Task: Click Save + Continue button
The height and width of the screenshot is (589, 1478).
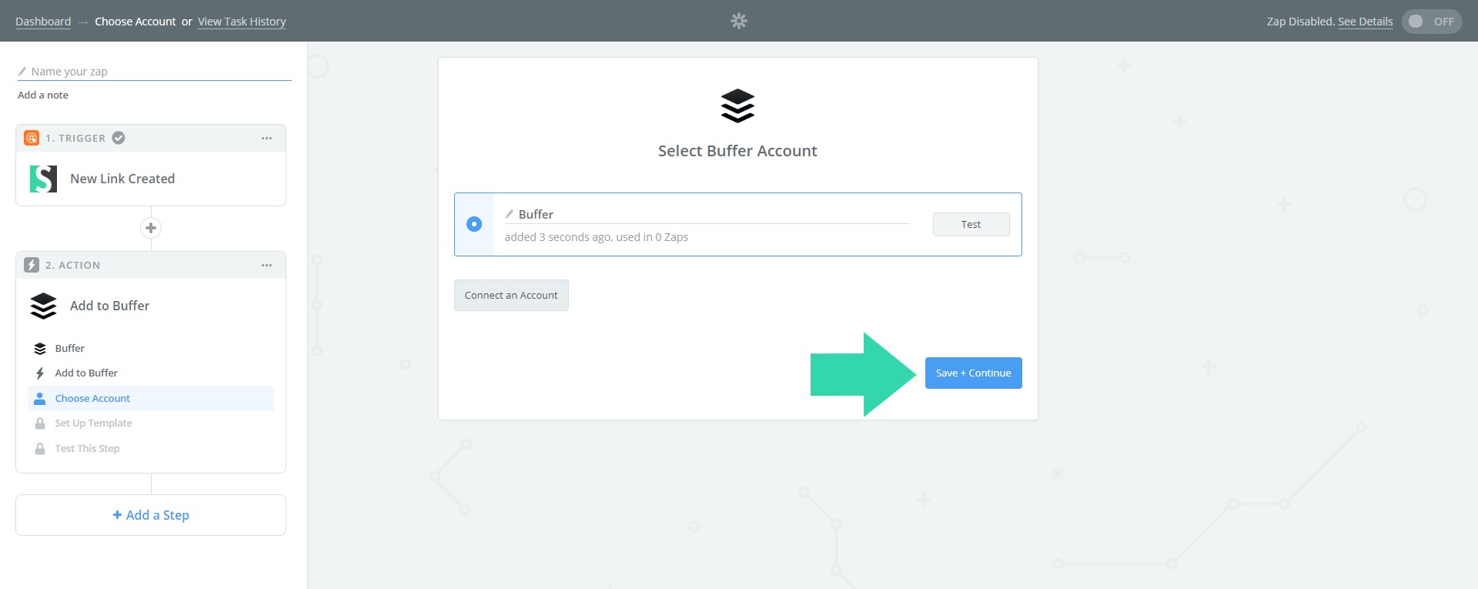Action: click(973, 373)
